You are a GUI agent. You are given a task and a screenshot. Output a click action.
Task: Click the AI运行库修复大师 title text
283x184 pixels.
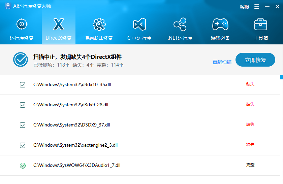pyautogui.click(x=32, y=6)
